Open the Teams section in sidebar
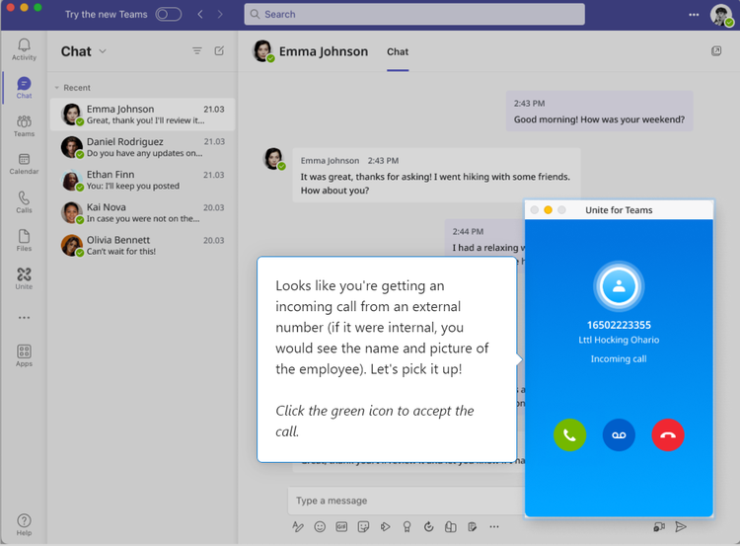 pyautogui.click(x=24, y=126)
